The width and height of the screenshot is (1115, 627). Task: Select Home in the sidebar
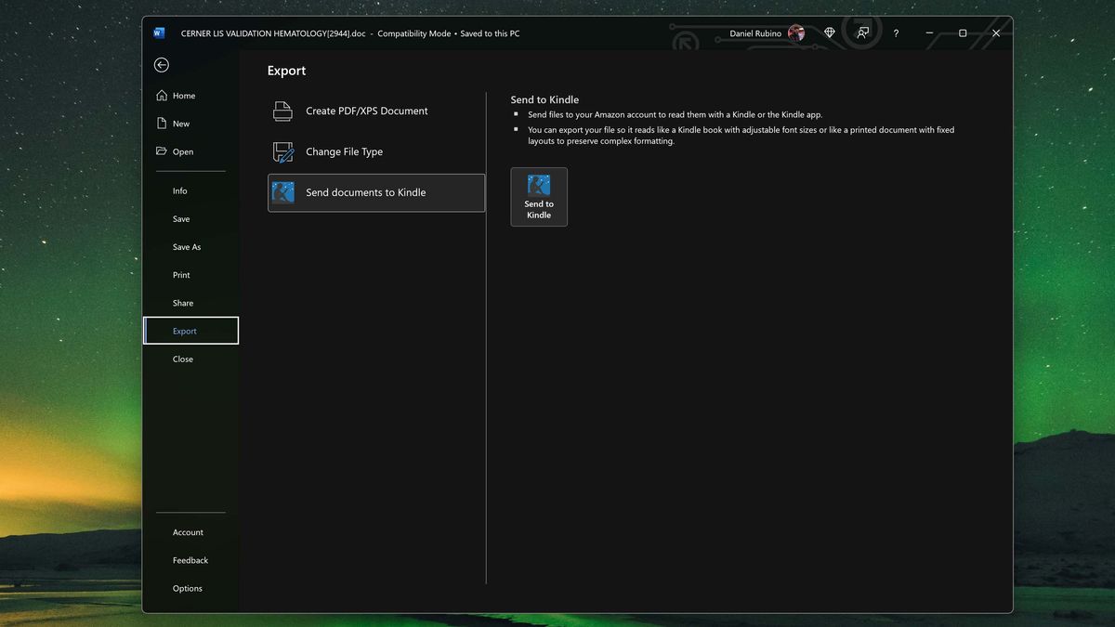[182, 95]
